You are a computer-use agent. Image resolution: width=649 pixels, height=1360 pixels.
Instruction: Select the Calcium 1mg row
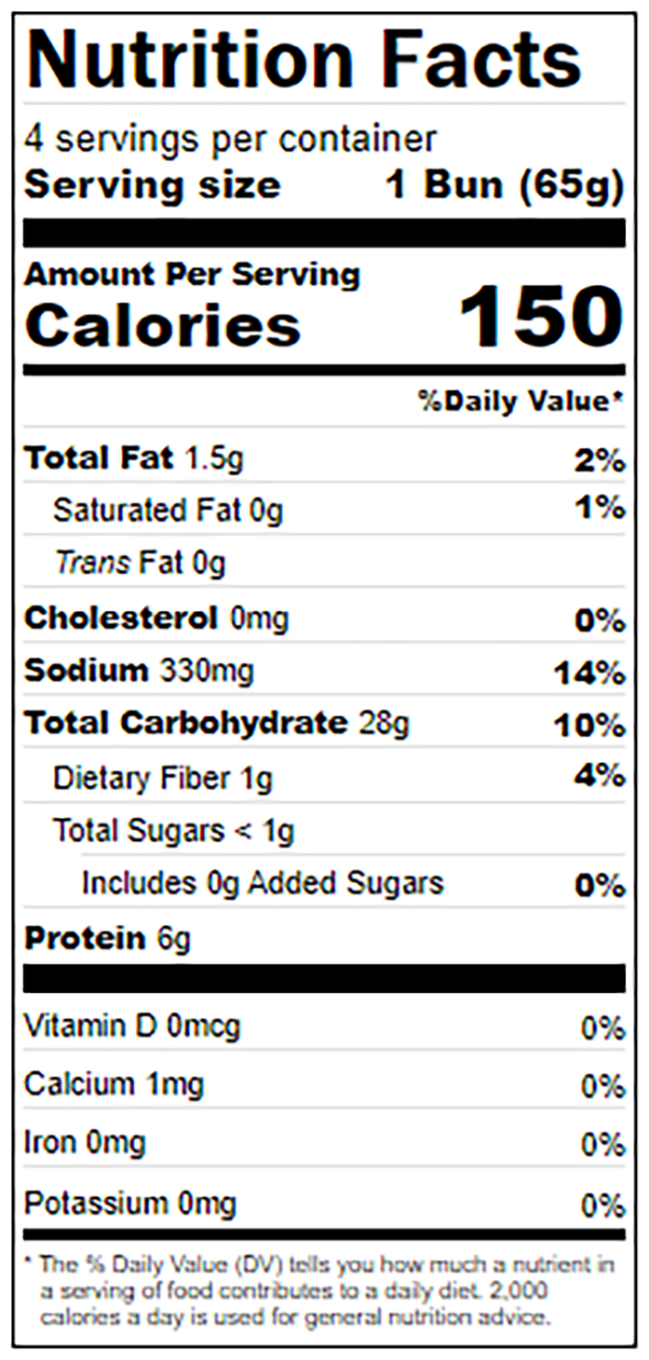pyautogui.click(x=324, y=1084)
